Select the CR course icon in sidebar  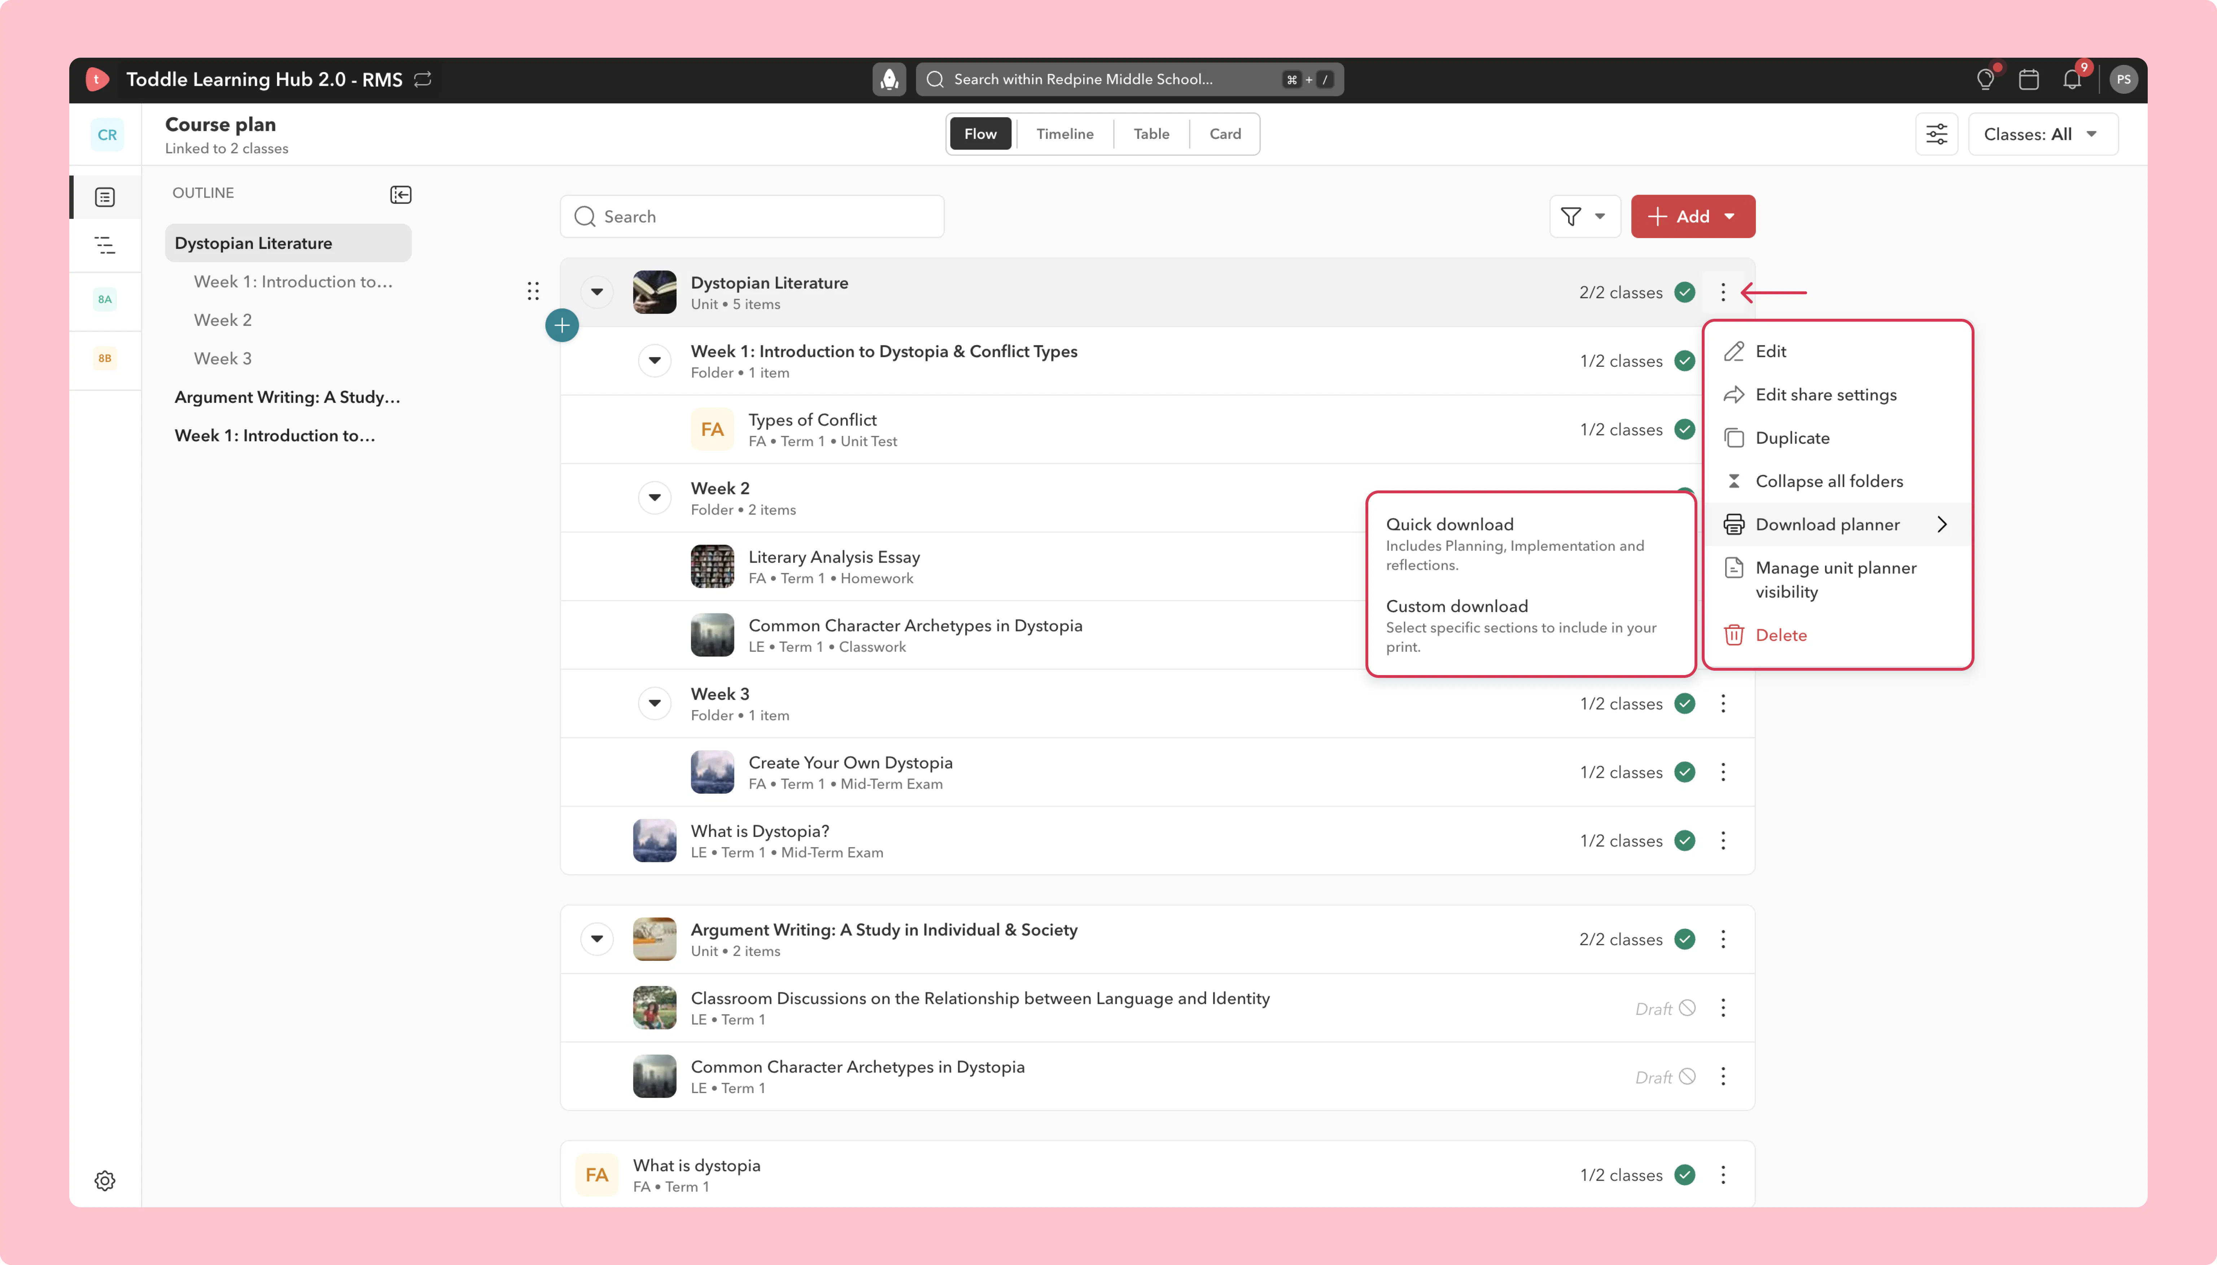point(107,135)
